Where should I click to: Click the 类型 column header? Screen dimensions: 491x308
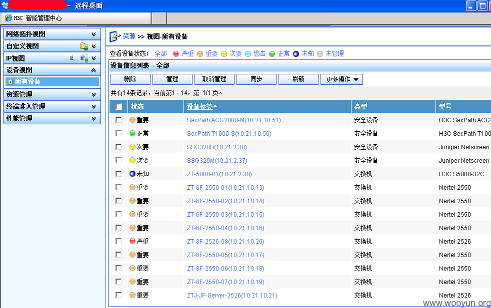360,107
